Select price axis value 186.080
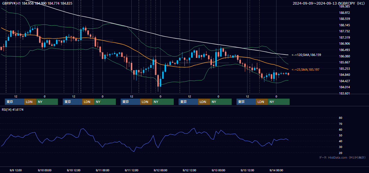The width and height of the screenshot is (369, 173). click(344, 56)
